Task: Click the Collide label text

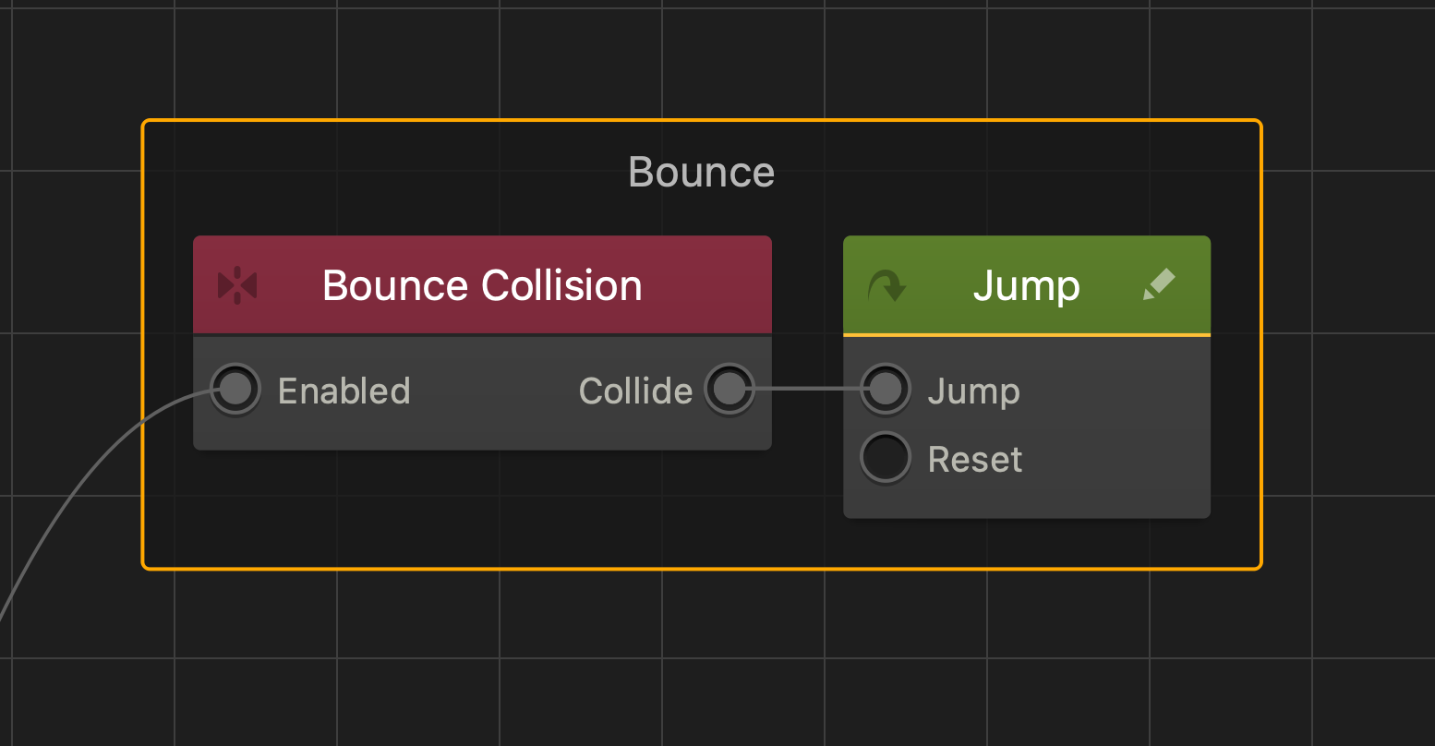Action: click(x=635, y=391)
